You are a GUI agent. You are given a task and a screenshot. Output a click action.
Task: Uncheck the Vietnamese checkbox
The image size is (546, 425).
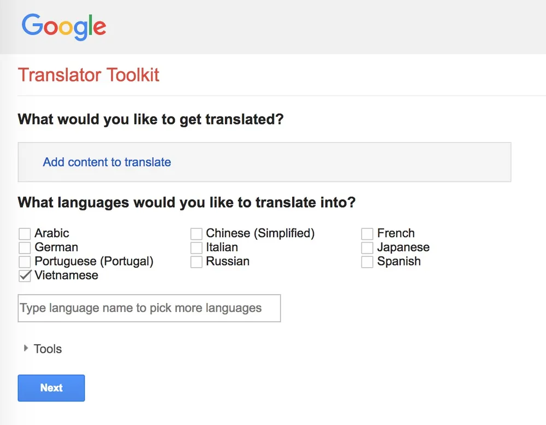[25, 276]
